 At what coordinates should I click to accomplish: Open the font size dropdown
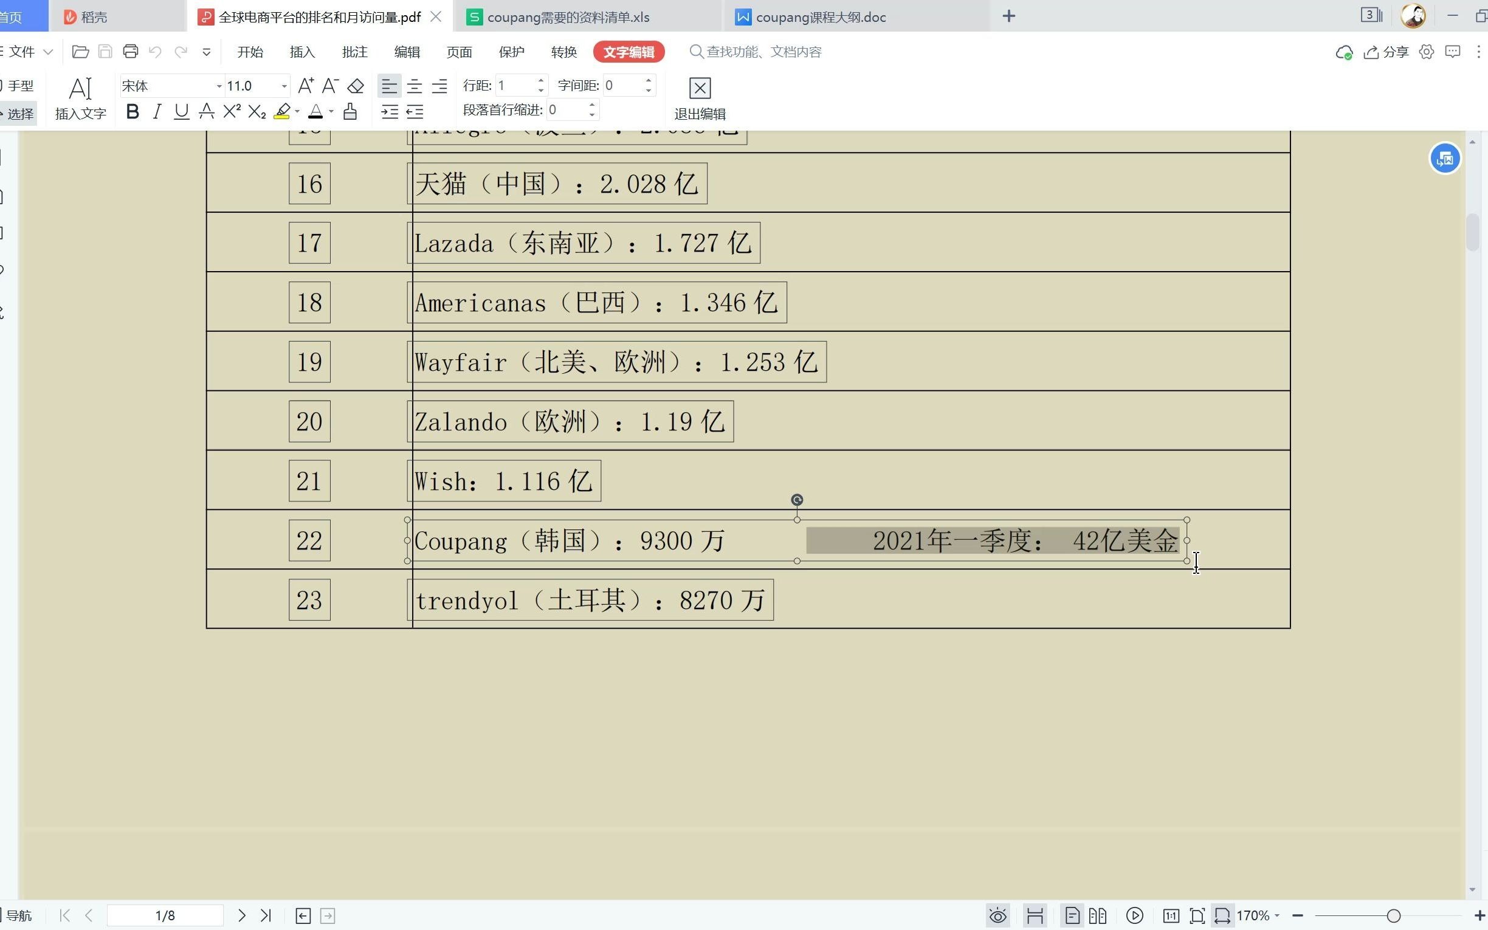pyautogui.click(x=284, y=86)
